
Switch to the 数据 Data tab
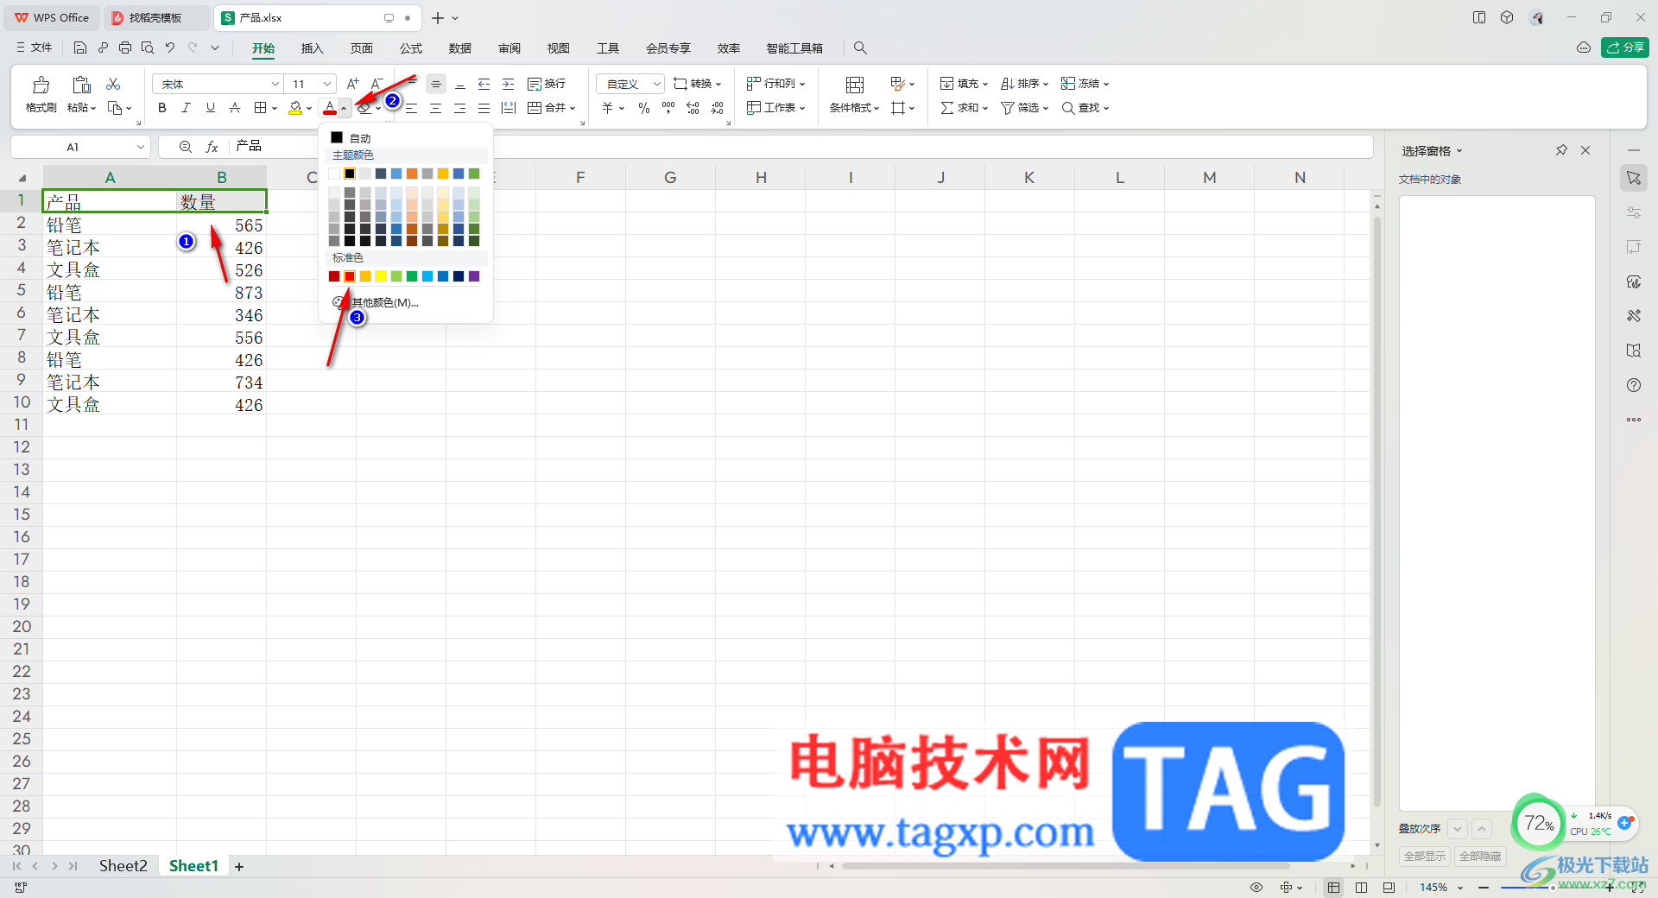click(460, 48)
